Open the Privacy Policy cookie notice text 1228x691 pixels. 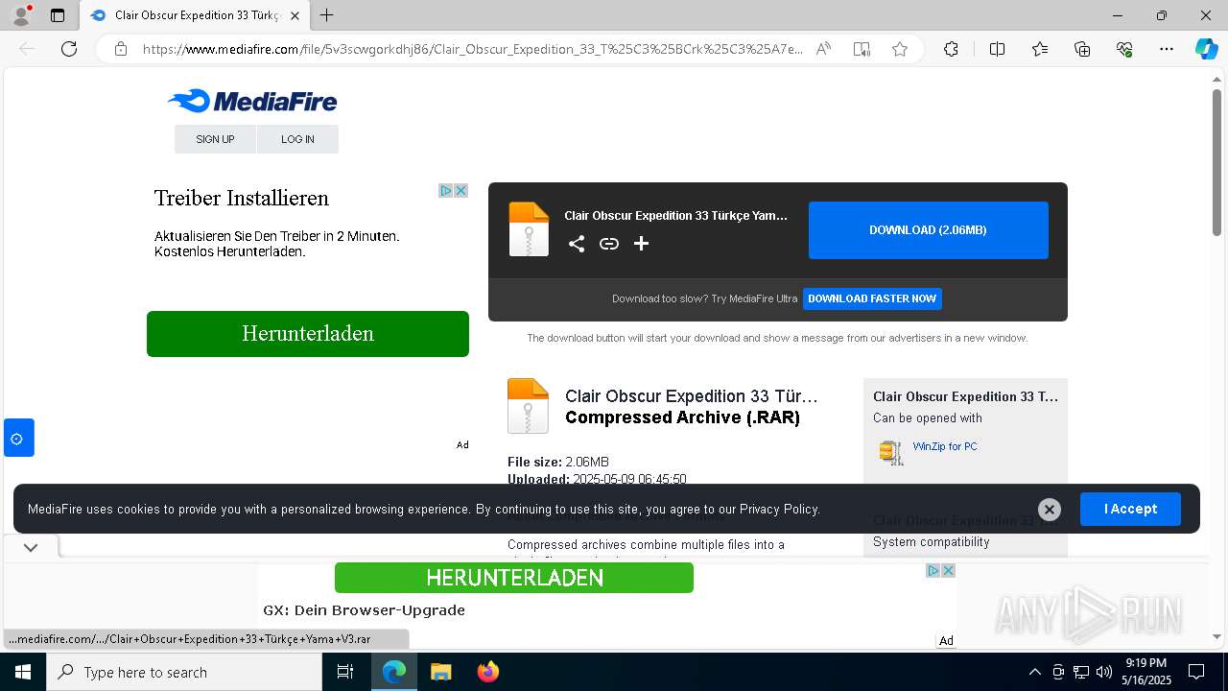pyautogui.click(x=779, y=509)
